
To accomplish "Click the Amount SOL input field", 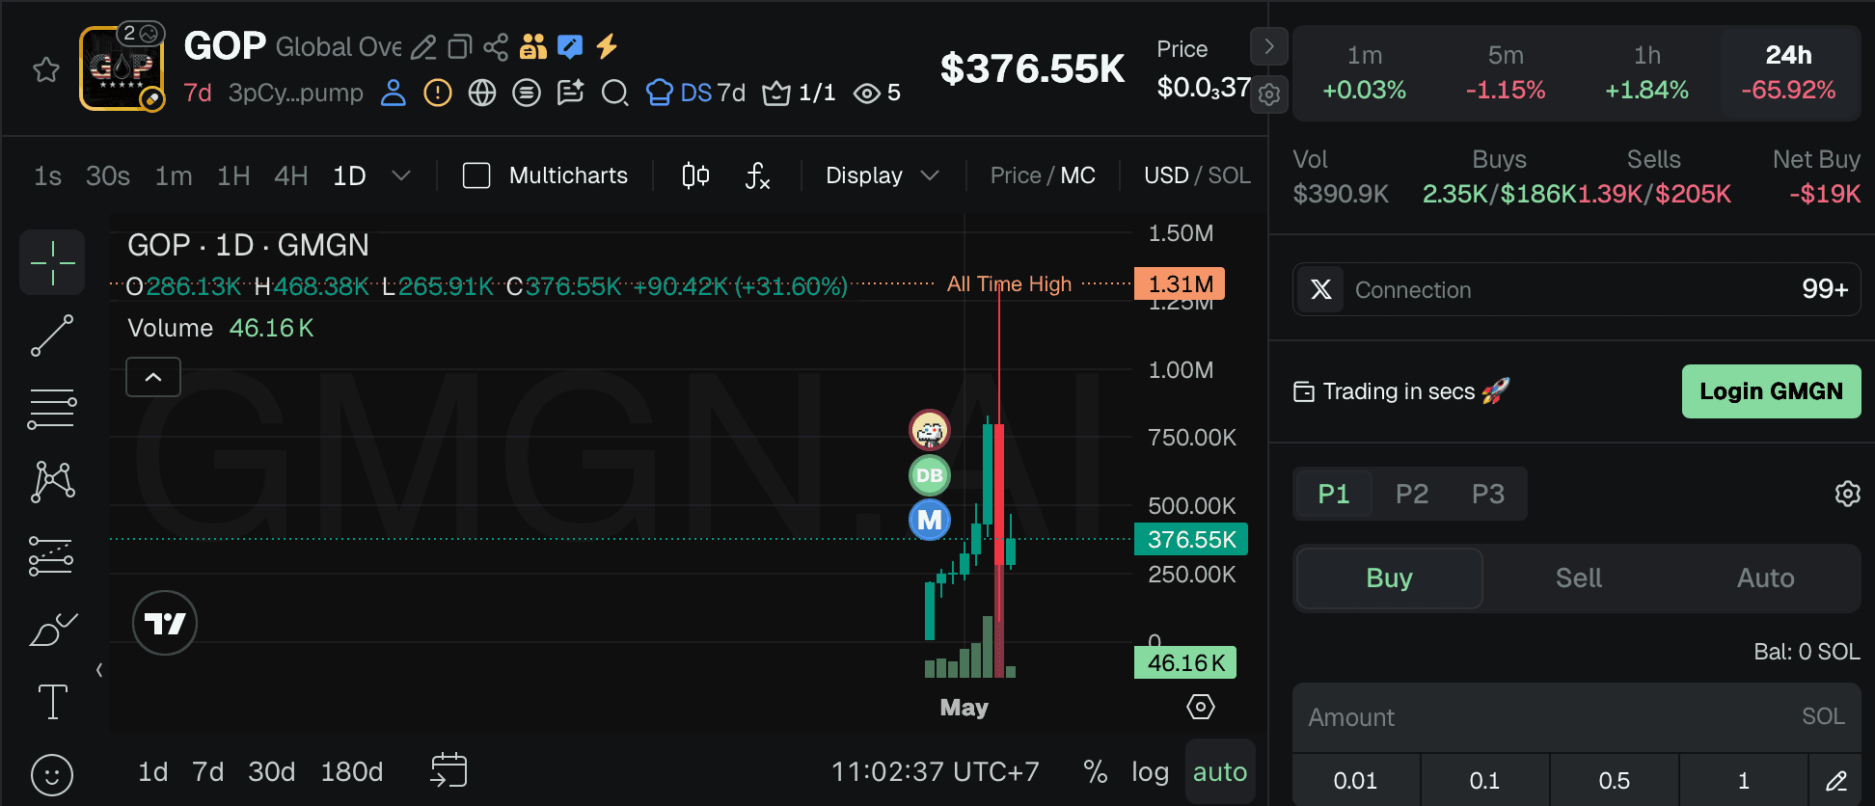I will pos(1576,717).
